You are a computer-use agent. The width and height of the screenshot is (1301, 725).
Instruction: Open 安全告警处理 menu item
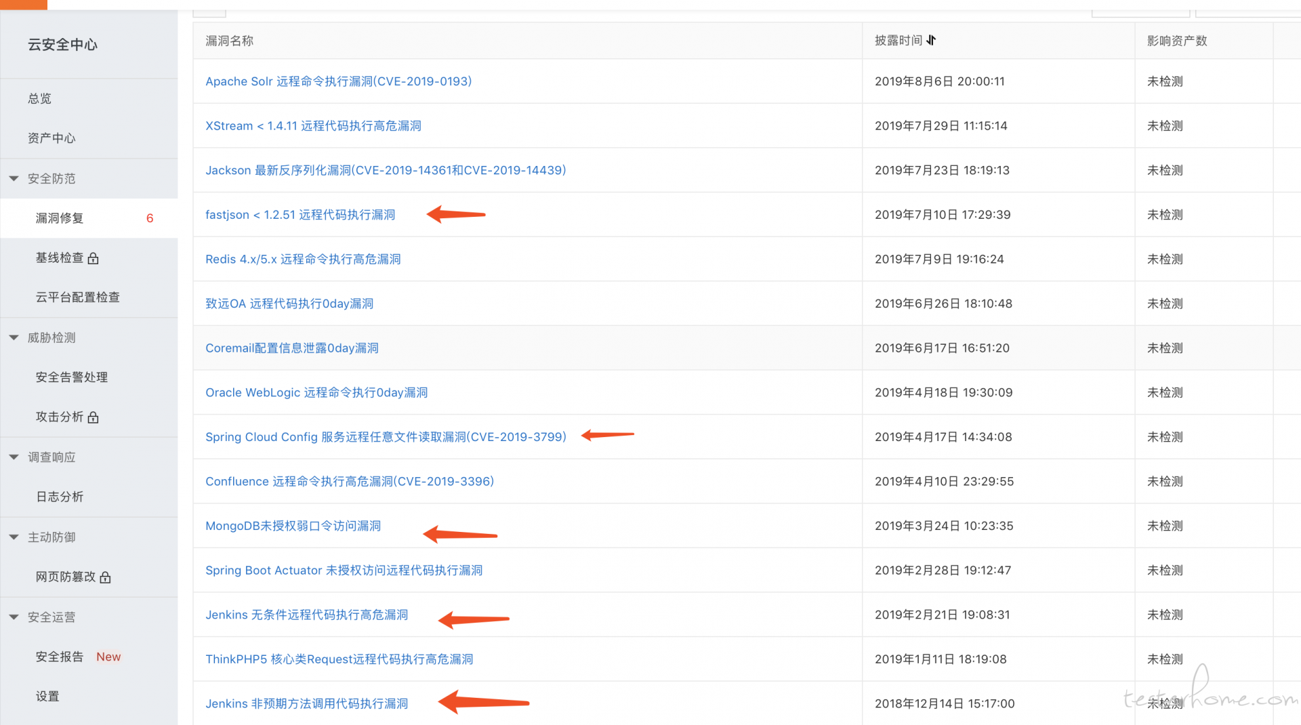pyautogui.click(x=72, y=377)
